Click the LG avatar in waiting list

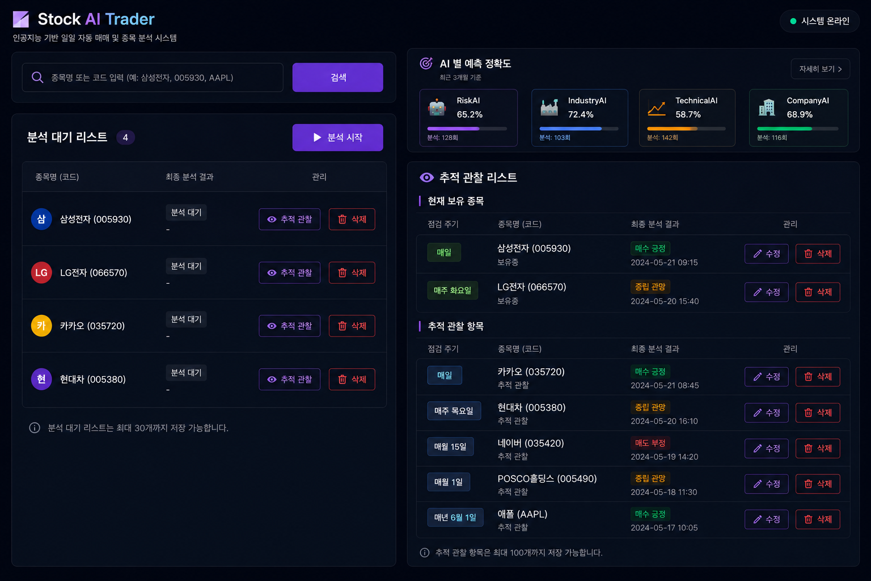pos(41,272)
